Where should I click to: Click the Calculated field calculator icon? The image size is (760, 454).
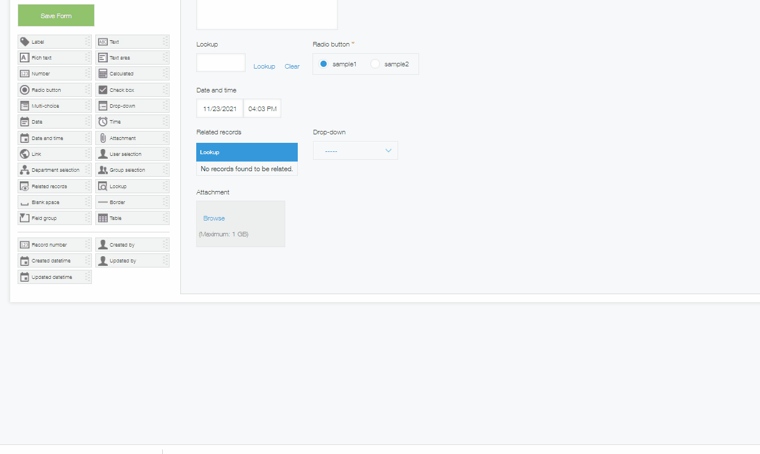[103, 74]
